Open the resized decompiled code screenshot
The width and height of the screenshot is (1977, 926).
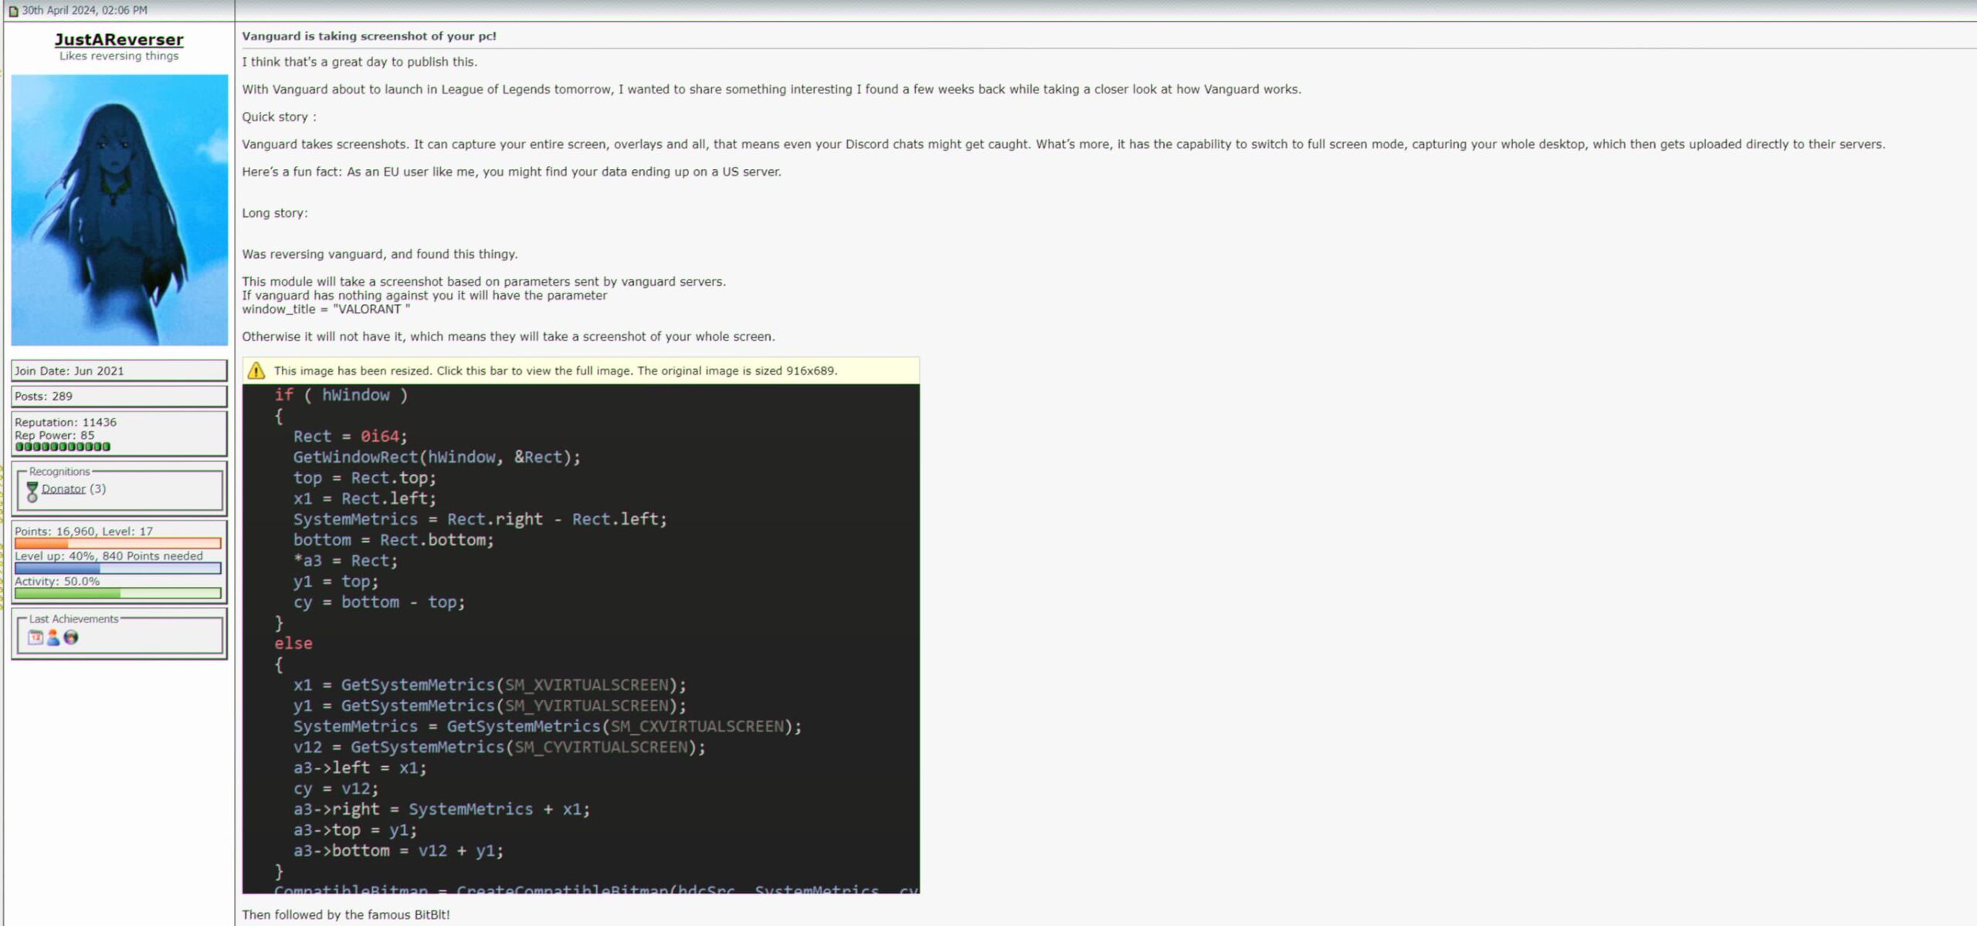581,639
